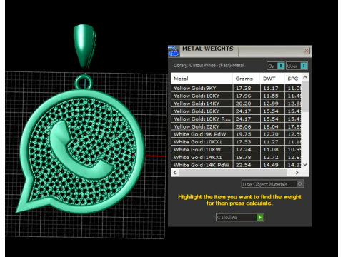Select the White Gold:14K PdW row
The height and width of the screenshot is (257, 343).
coord(236,165)
